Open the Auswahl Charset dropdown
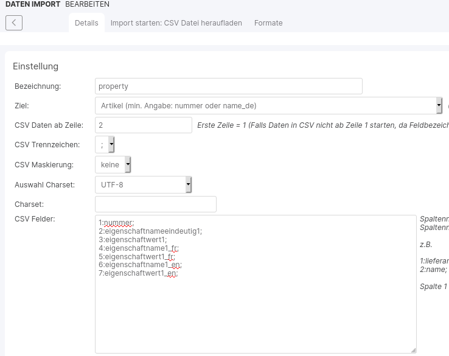Screen dimensions: 449x356 tap(143, 185)
